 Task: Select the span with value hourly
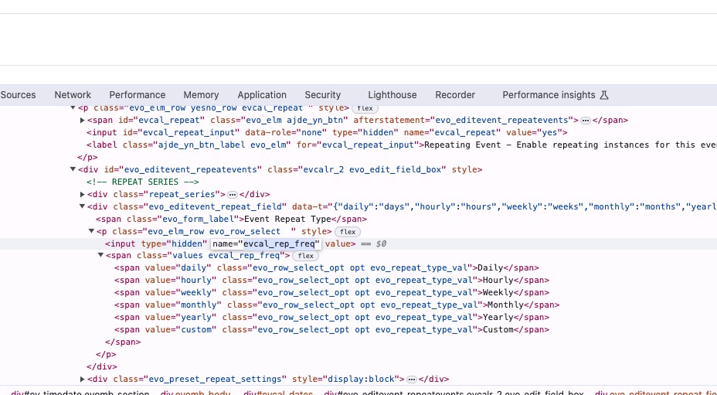[331, 280]
